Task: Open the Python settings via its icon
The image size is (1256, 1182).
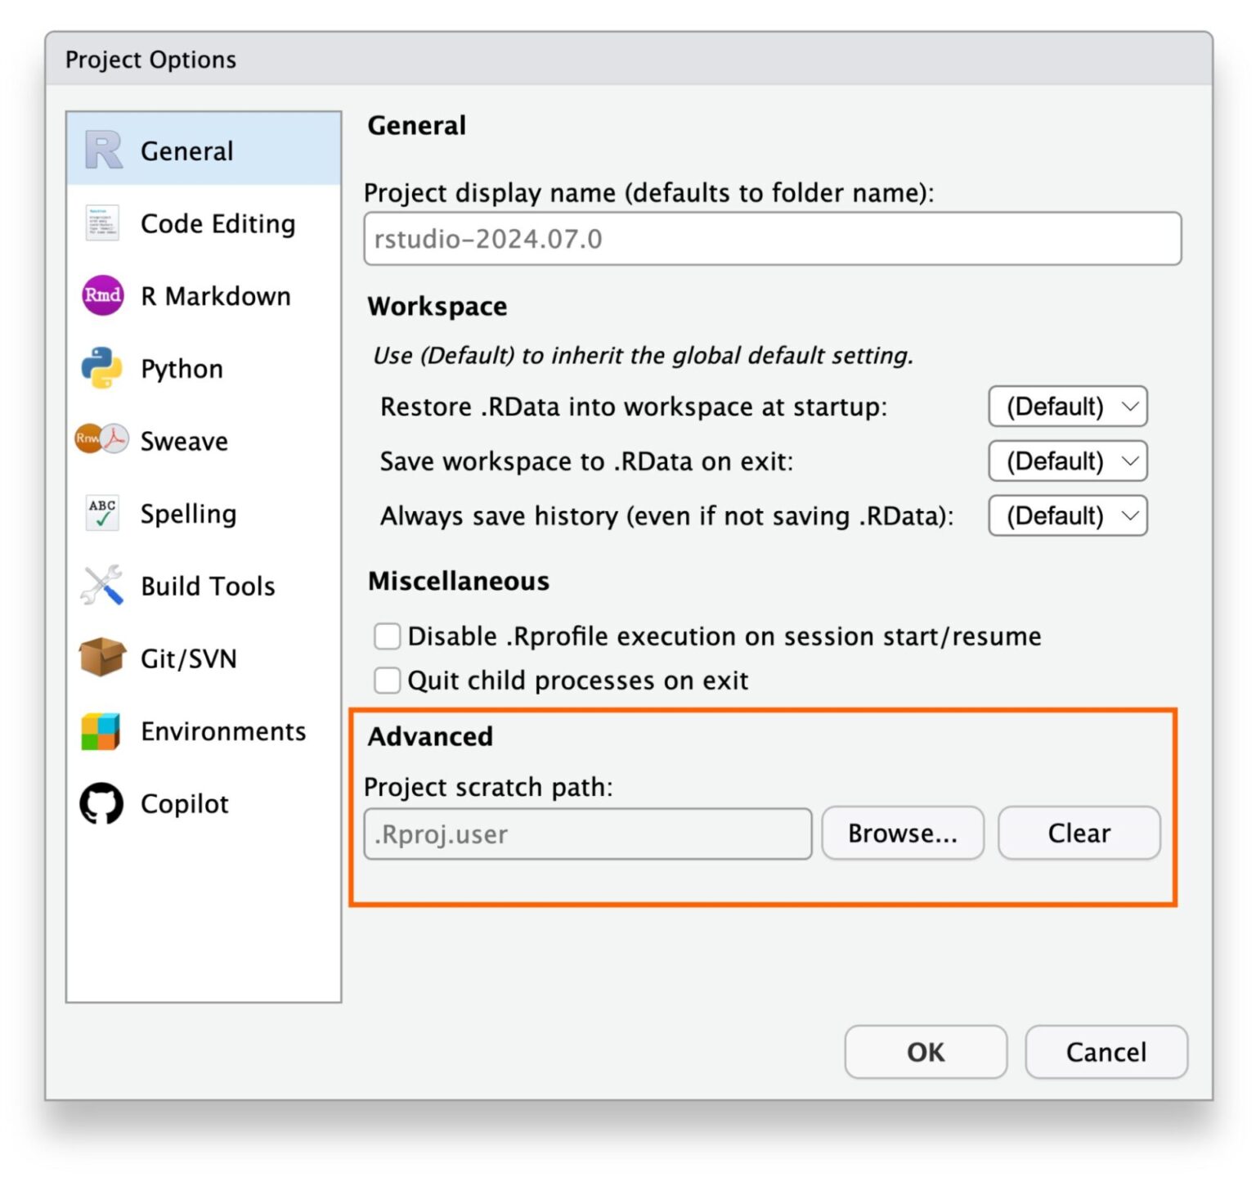Action: [101, 367]
